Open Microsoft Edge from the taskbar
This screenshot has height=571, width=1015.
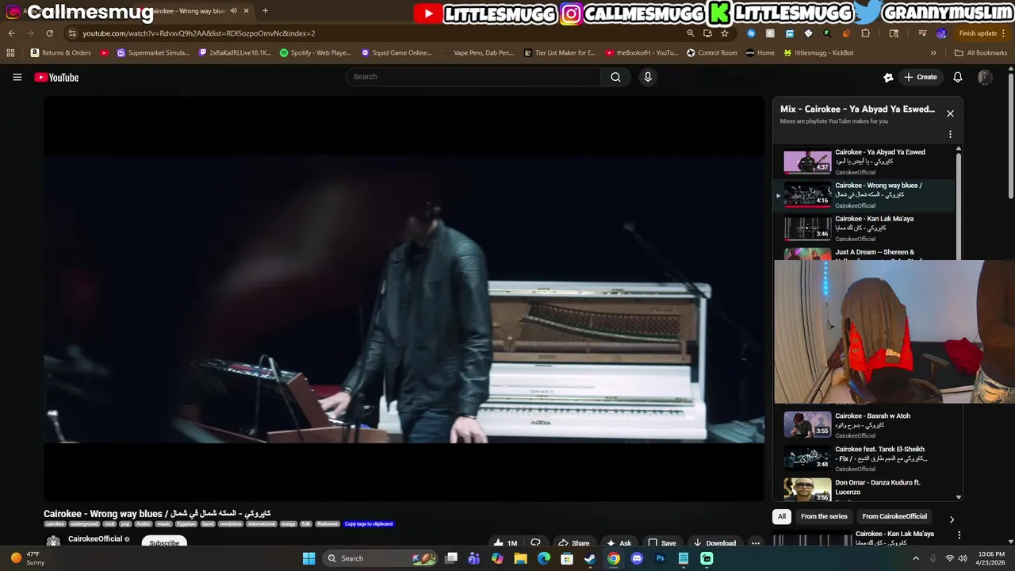(543, 558)
